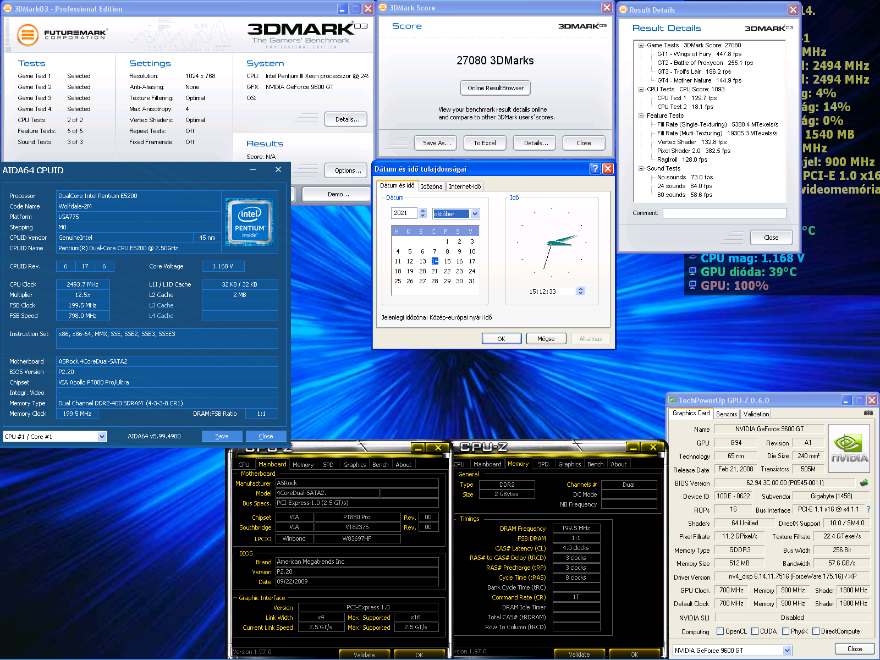The height and width of the screenshot is (660, 880).
Task: Click the monitor icon beside GPU: 100% reading
Action: pos(692,285)
